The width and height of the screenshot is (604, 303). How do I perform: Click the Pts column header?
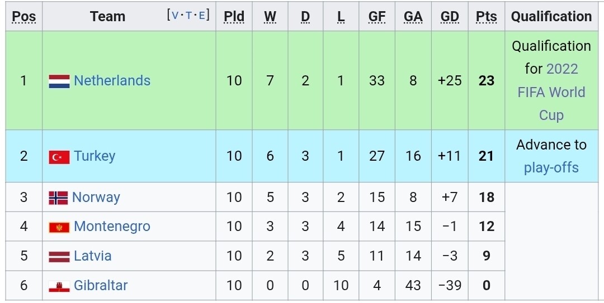(x=486, y=17)
